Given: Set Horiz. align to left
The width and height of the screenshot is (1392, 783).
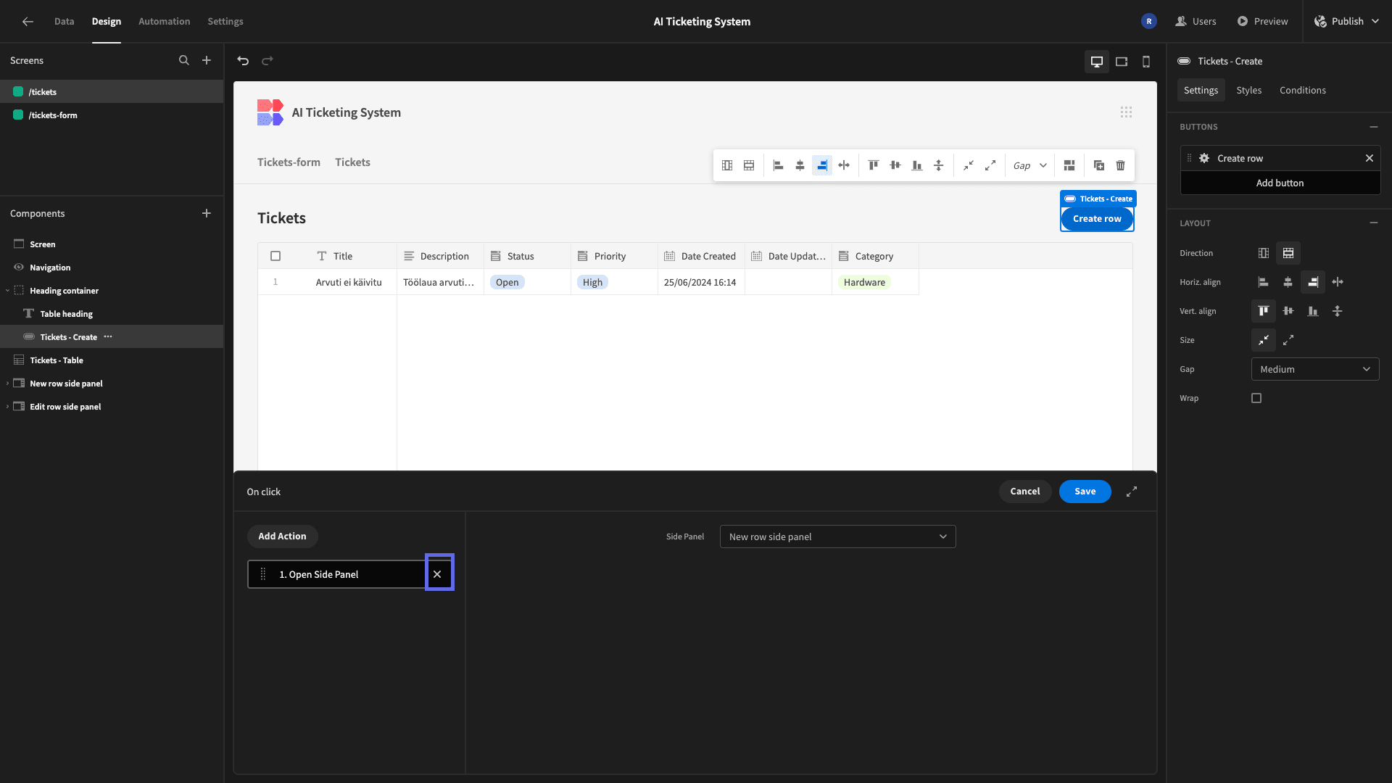Looking at the screenshot, I should tap(1264, 283).
